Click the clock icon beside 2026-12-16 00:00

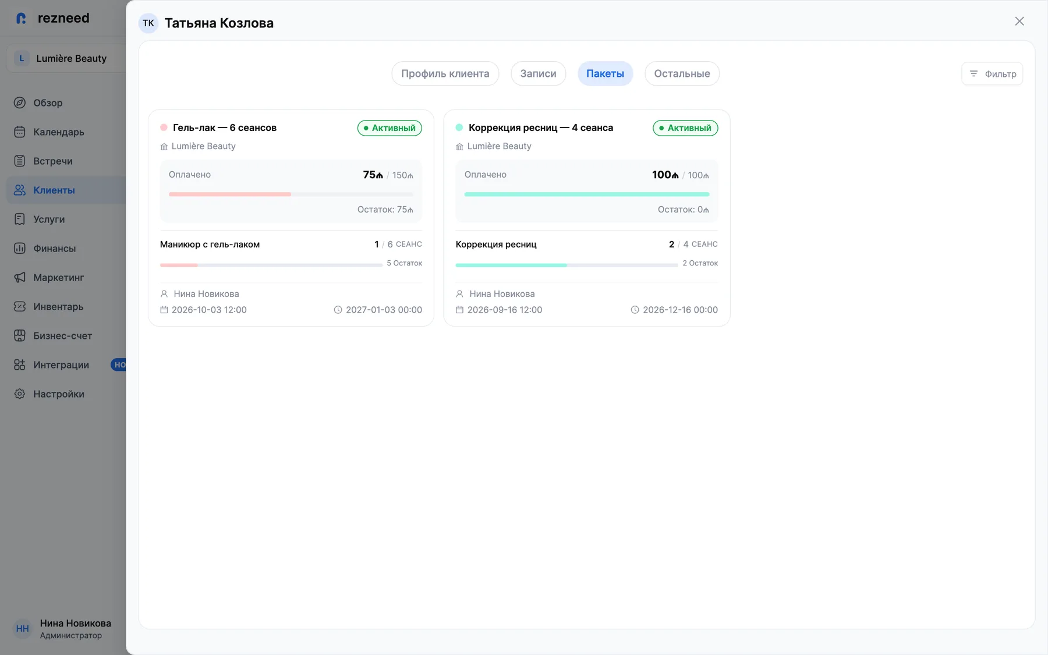click(635, 310)
